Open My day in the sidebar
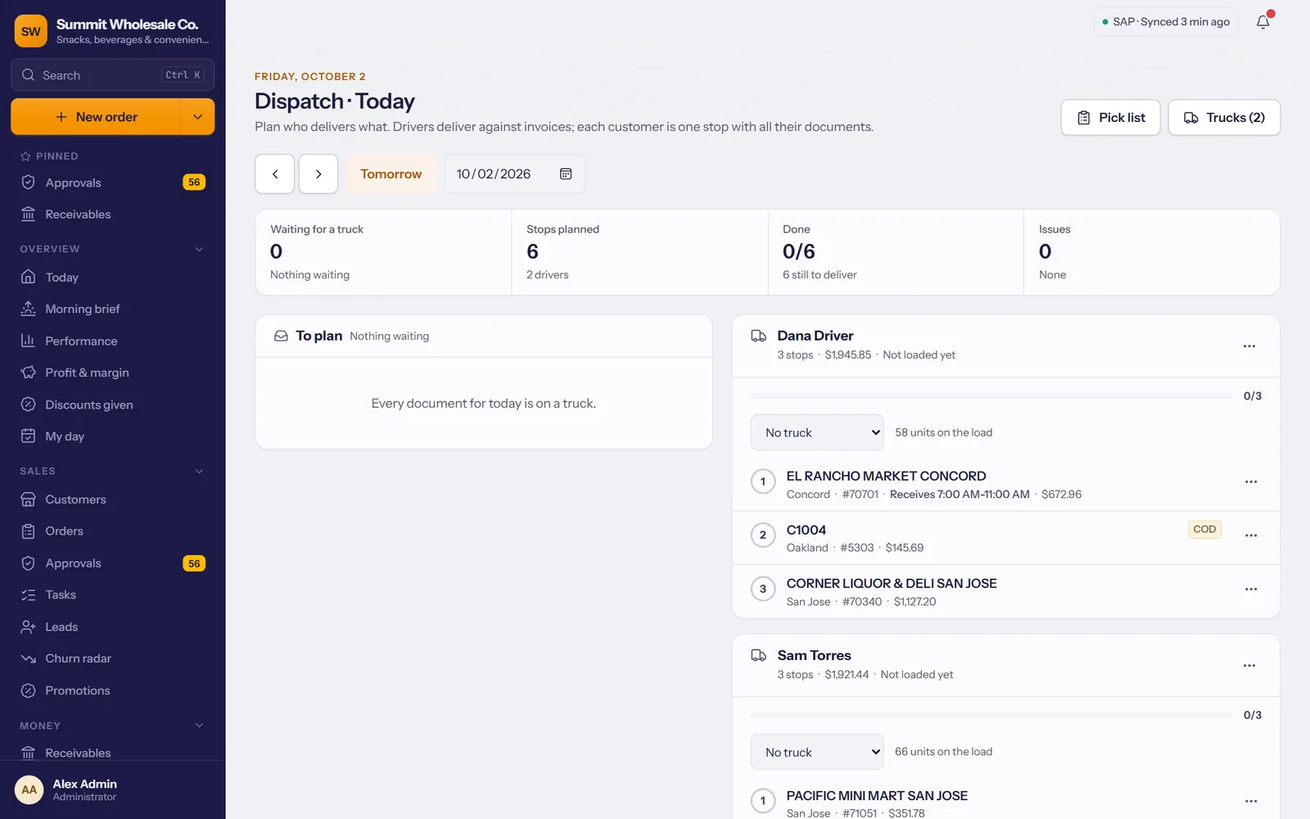The image size is (1310, 819). (113, 437)
